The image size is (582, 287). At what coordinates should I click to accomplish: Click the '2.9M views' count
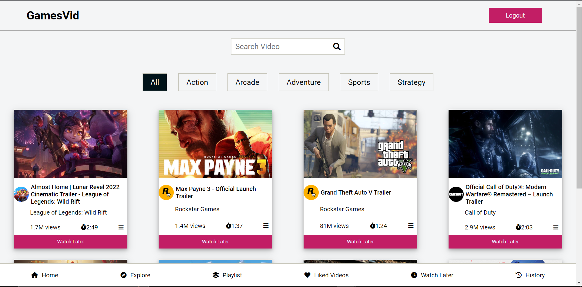480,227
